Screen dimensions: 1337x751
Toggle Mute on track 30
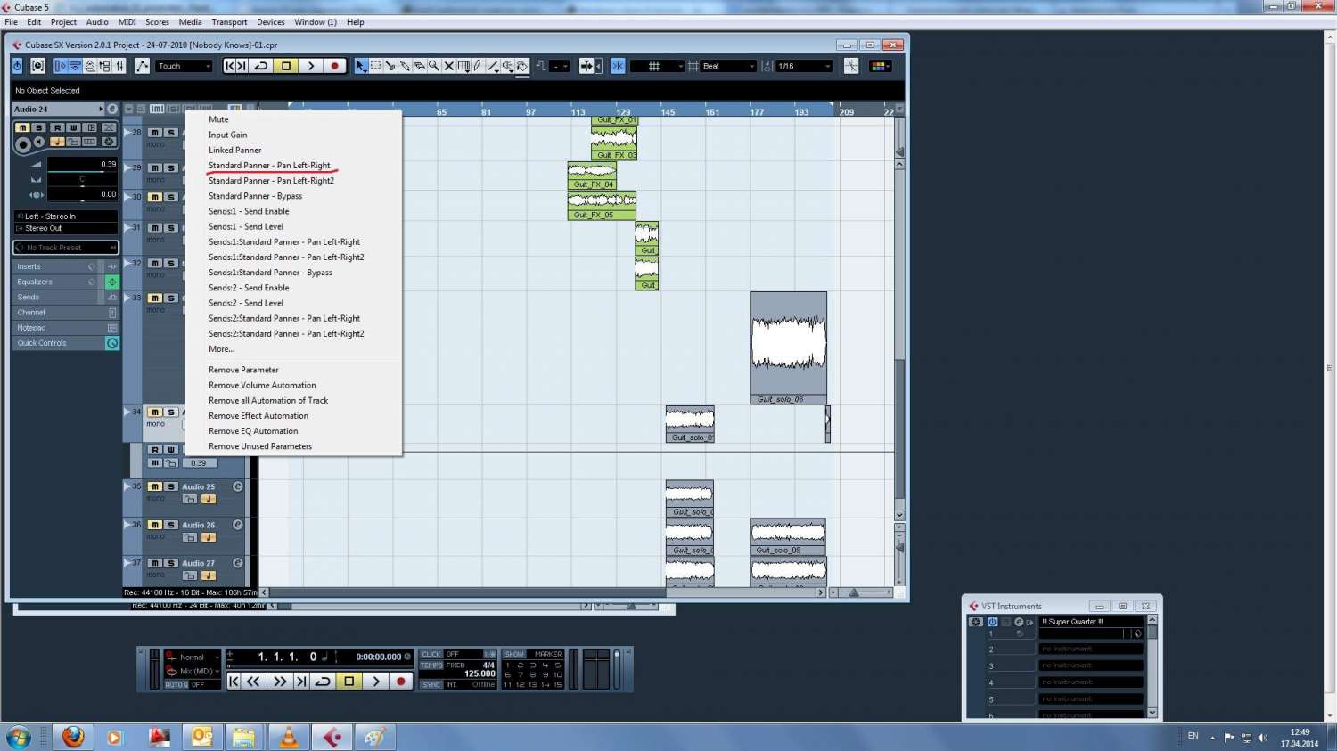(x=155, y=197)
